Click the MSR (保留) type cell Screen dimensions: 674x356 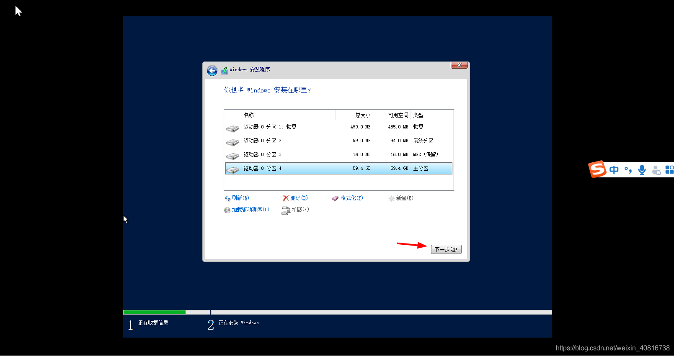(x=426, y=155)
